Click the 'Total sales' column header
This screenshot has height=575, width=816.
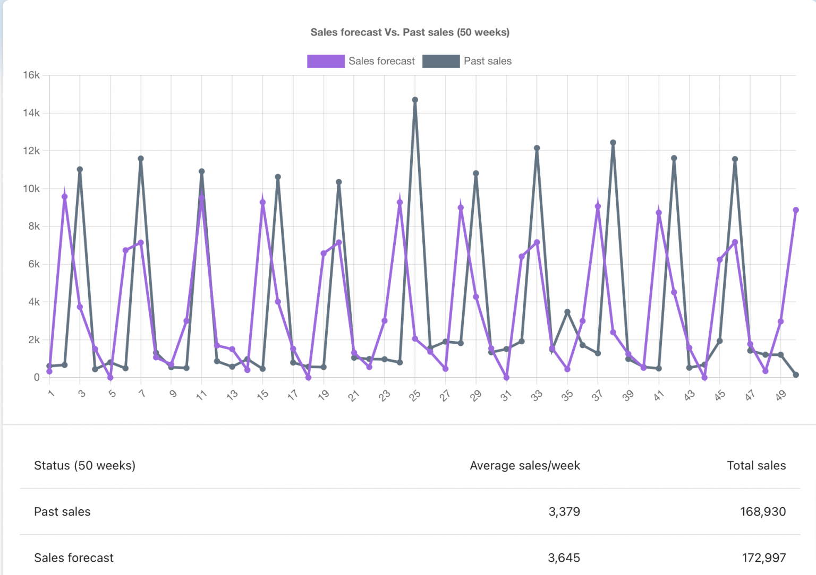[756, 466]
